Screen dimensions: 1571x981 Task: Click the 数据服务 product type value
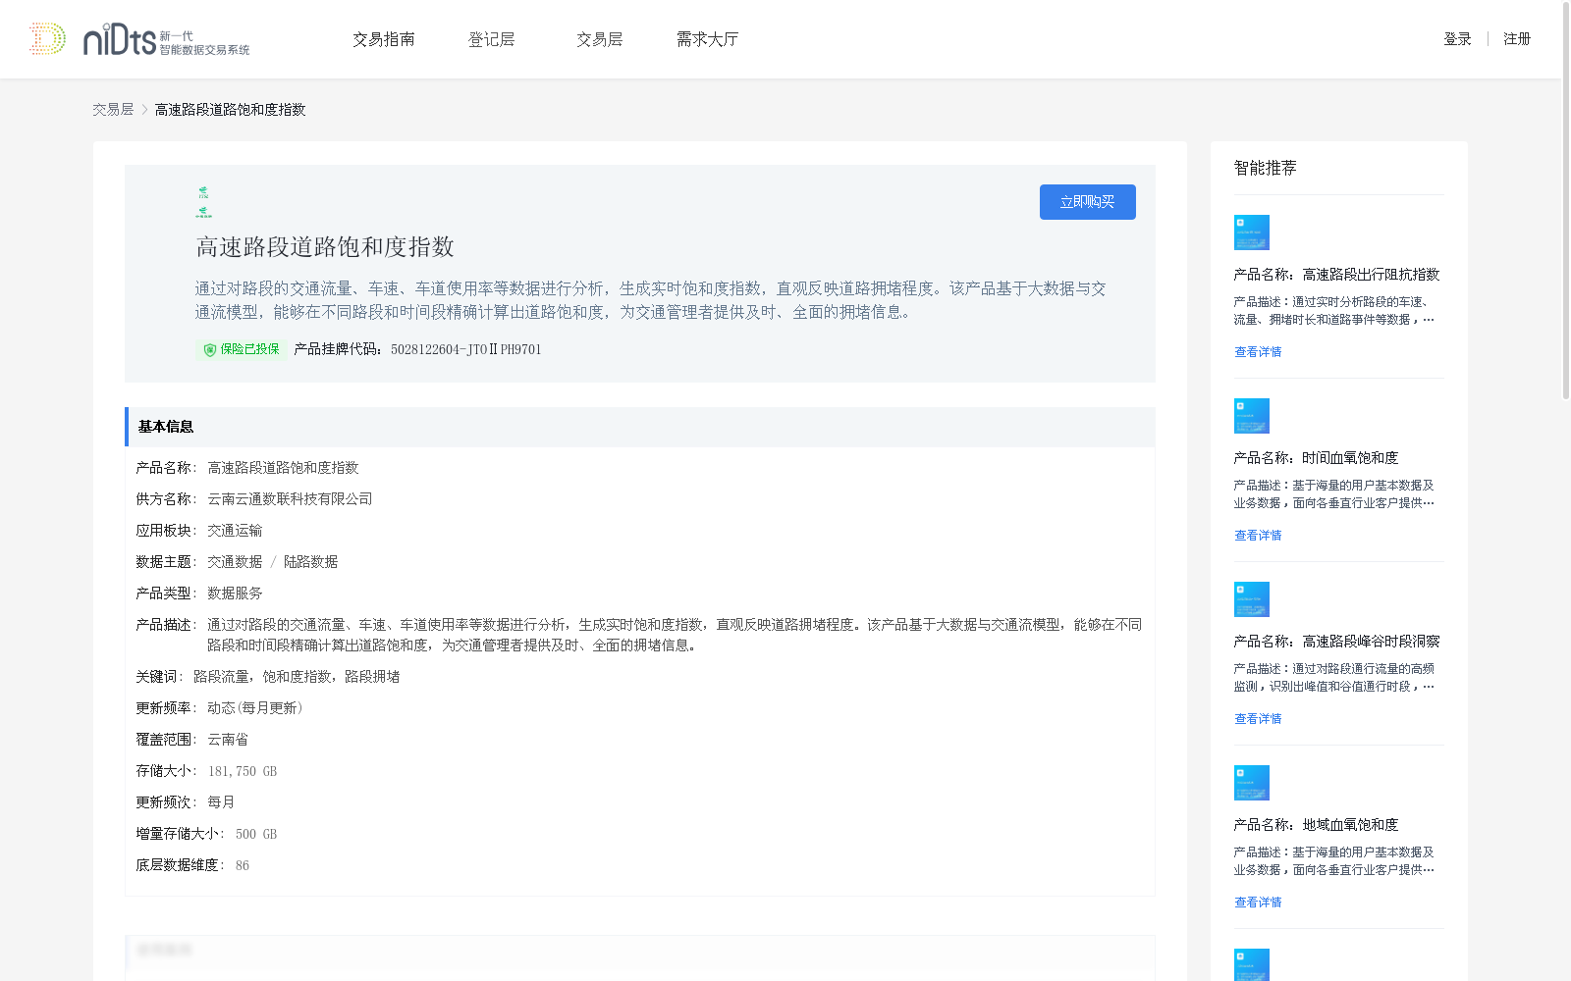(235, 594)
